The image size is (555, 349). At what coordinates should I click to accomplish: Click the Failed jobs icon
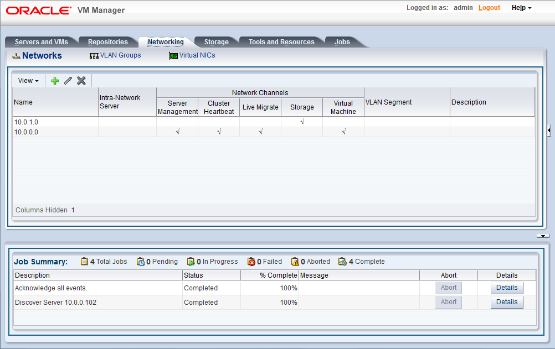250,261
